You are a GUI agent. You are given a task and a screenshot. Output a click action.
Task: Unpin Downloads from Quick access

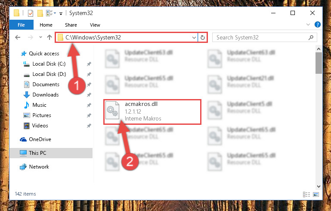coord(89,95)
